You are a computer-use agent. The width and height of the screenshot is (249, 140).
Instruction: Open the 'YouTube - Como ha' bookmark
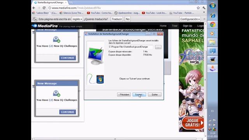click(100, 13)
